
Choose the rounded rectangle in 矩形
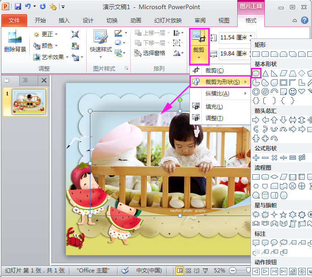point(265,54)
